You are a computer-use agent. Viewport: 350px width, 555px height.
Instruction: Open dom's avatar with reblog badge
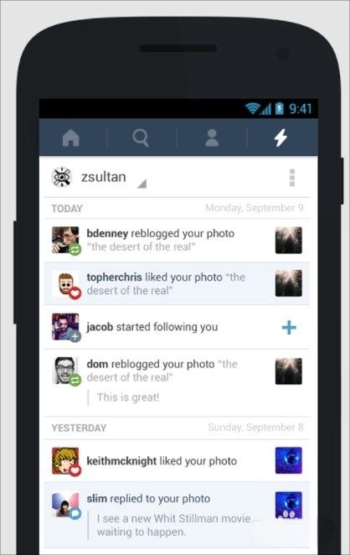[66, 371]
